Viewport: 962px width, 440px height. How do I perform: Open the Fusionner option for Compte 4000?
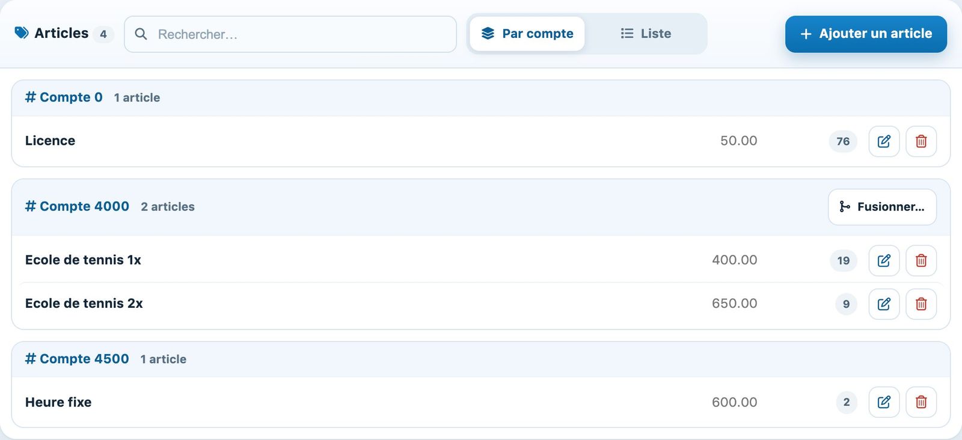(882, 207)
